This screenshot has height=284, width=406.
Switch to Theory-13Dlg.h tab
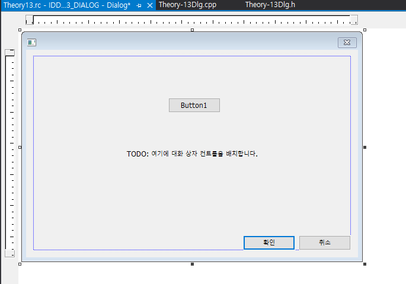[x=270, y=5]
